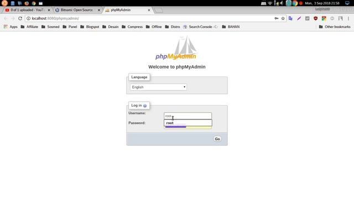Click the Chrome launcher icon beside Firefox
This screenshot has width=354, height=199.
click(x=34, y=3)
